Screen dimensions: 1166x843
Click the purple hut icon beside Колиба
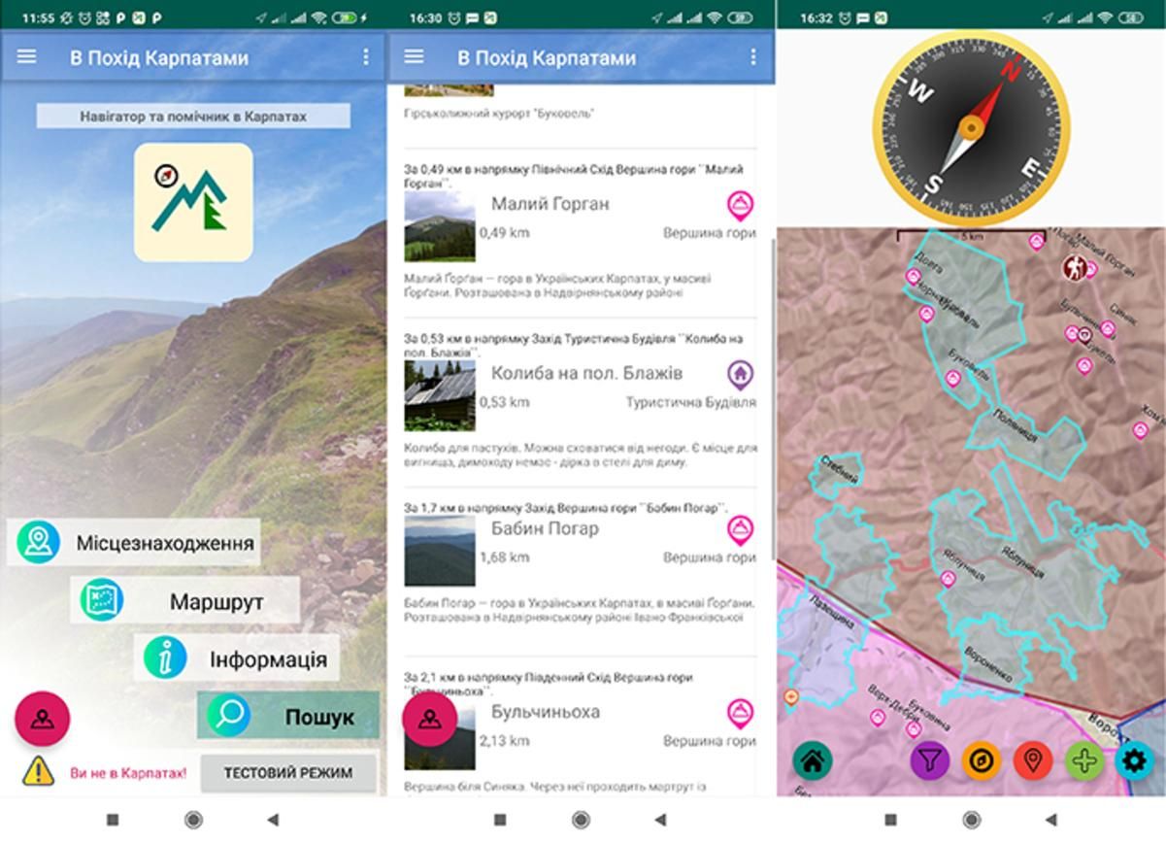pos(740,373)
